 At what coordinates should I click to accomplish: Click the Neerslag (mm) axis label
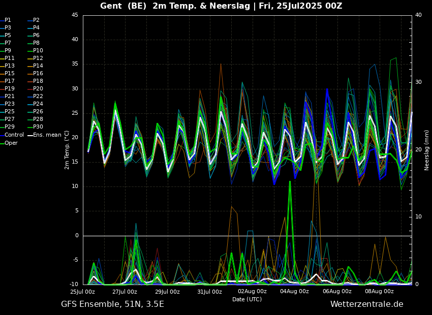click(x=427, y=149)
